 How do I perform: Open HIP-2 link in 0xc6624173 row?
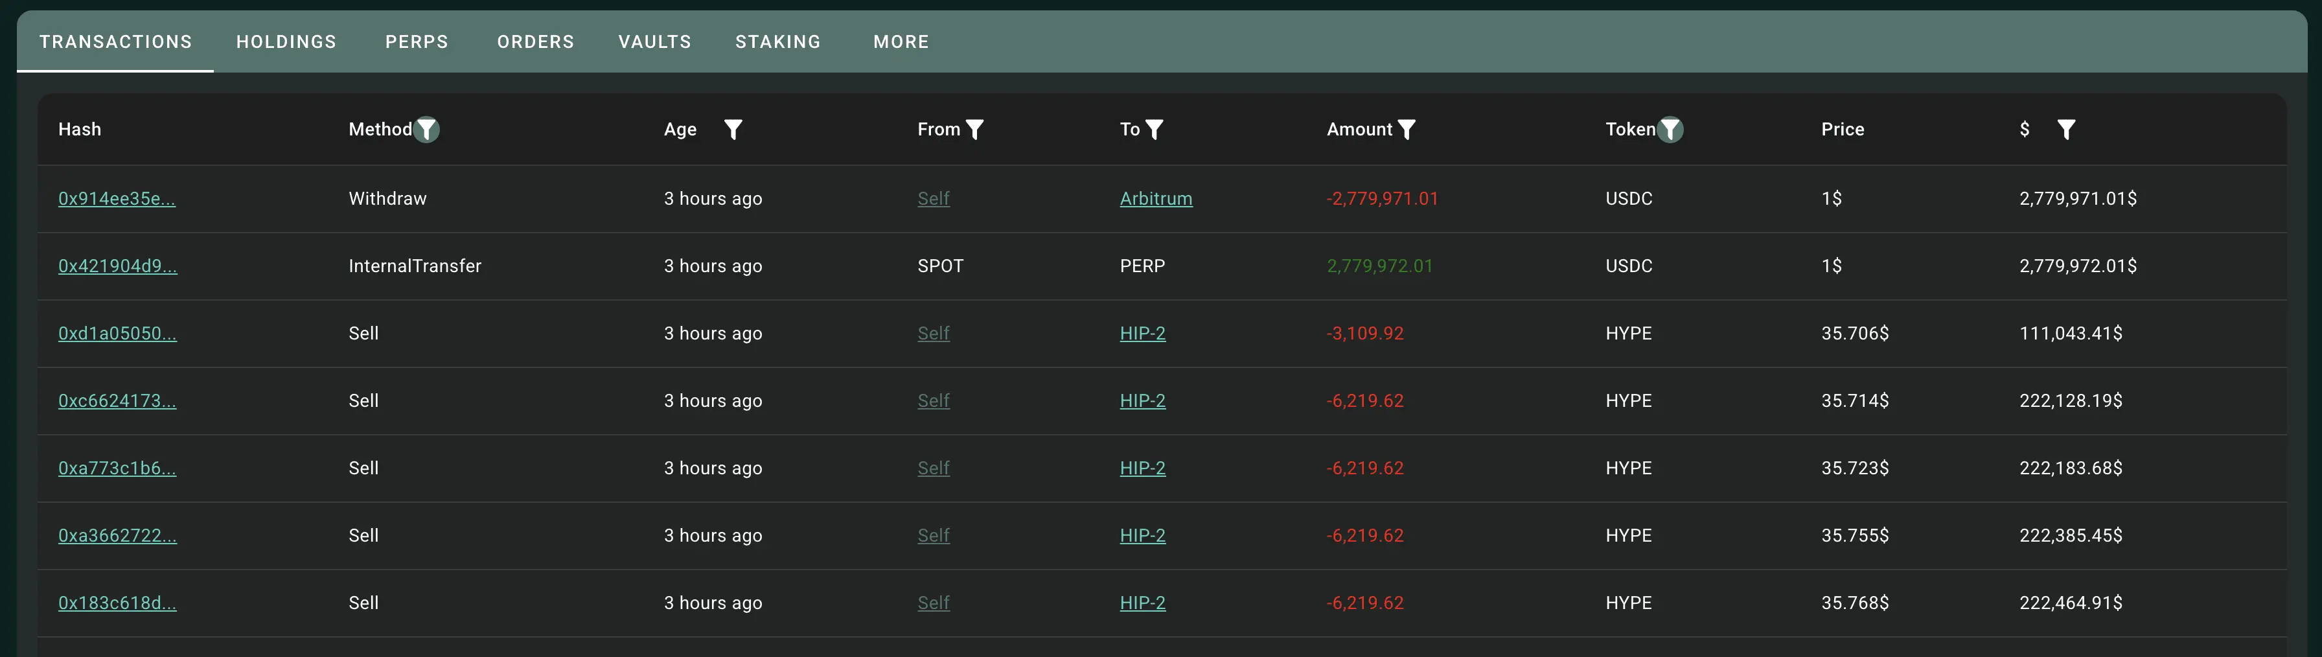tap(1142, 401)
